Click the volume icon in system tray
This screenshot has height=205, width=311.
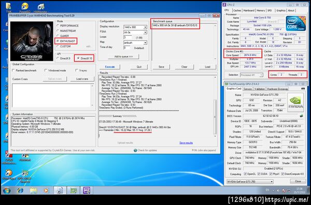[278, 190]
